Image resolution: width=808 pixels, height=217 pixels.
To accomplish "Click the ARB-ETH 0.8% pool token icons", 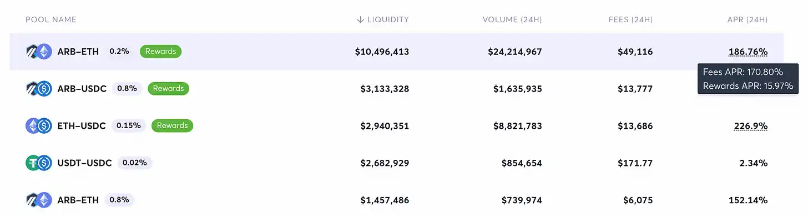I will coord(39,200).
